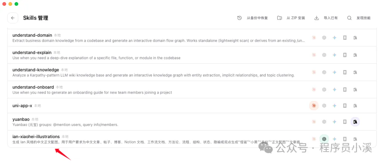Click description 'Use when you need a deep-dive explanation'
384x163 pixels.
(96, 58)
